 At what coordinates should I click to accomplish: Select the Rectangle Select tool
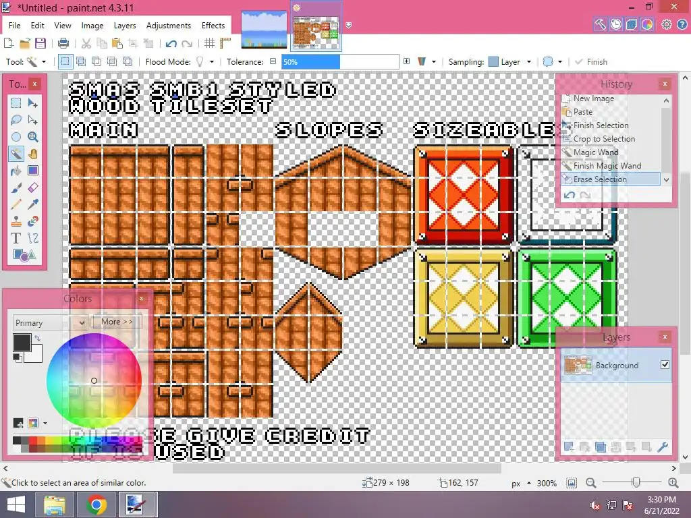click(x=16, y=103)
